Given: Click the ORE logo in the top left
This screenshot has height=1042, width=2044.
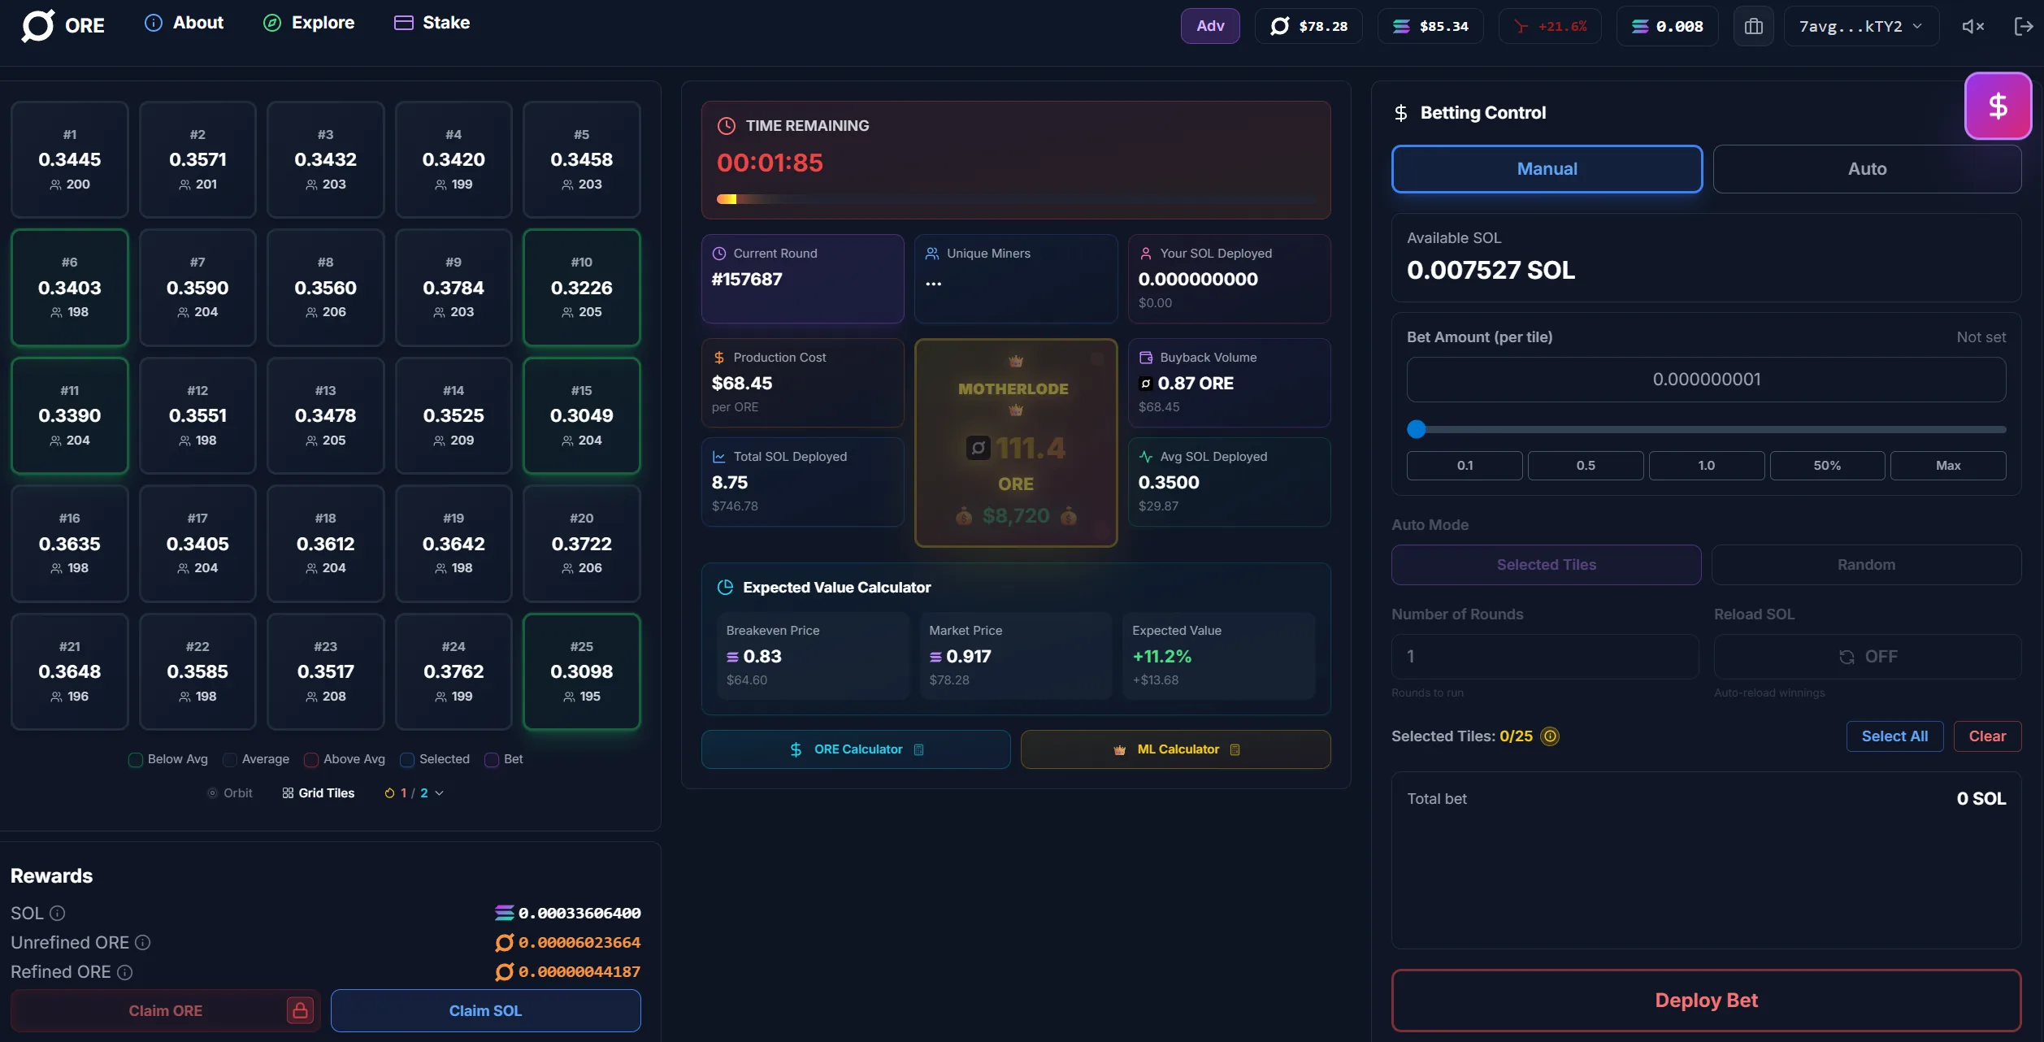Looking at the screenshot, I should (x=63, y=25).
